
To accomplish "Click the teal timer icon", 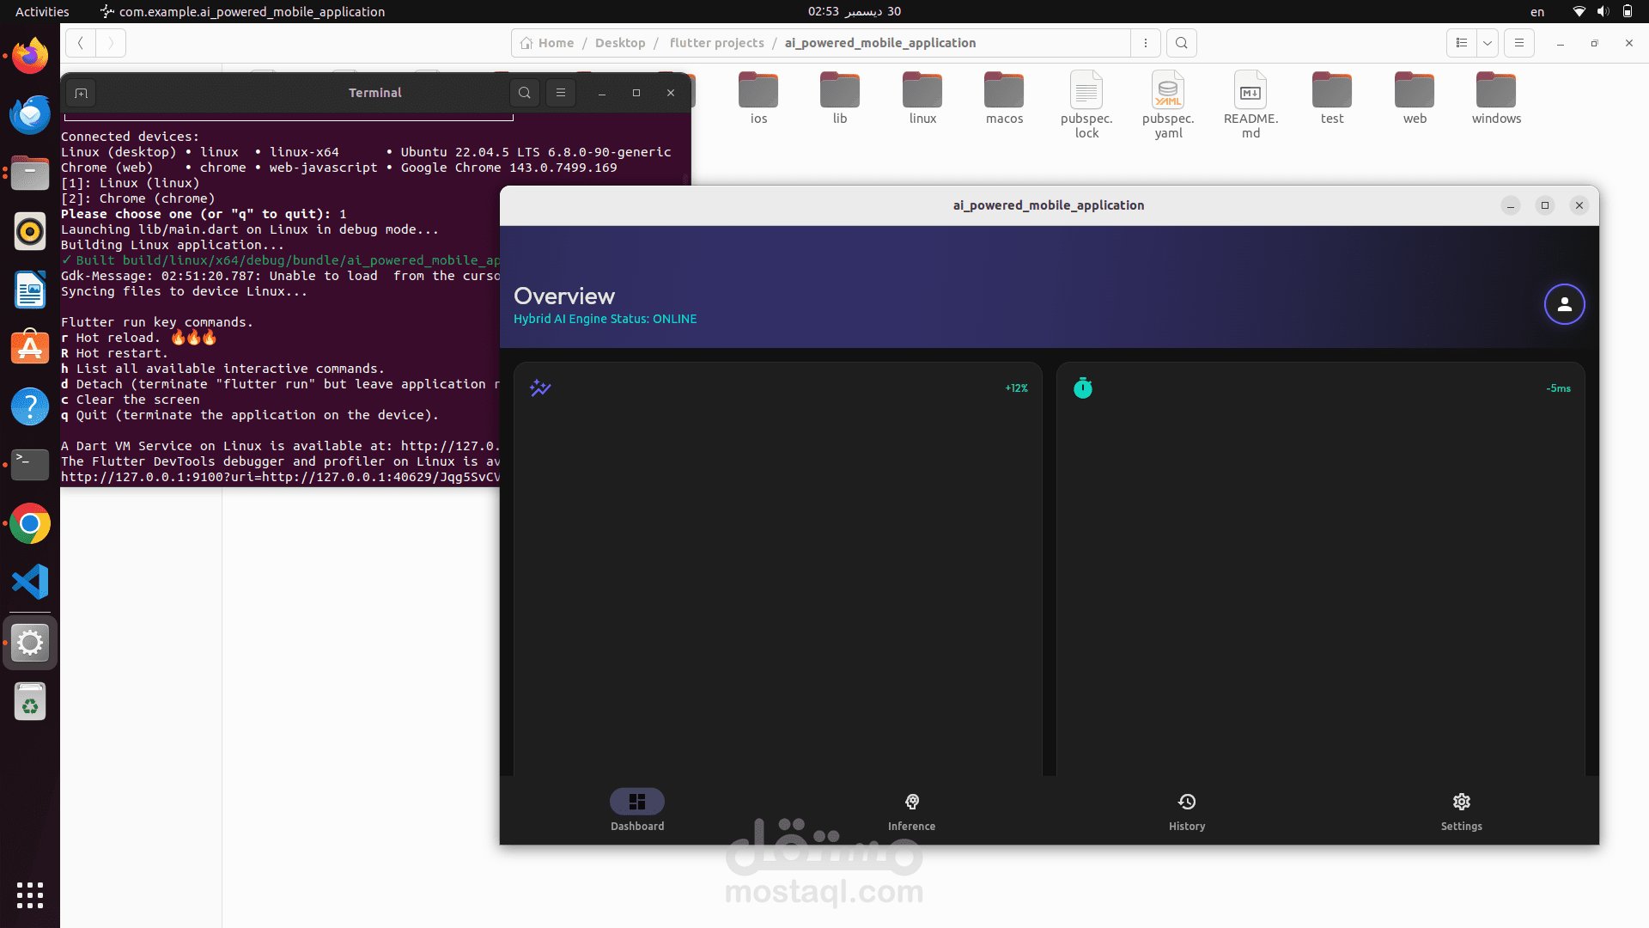I will (x=1083, y=388).
